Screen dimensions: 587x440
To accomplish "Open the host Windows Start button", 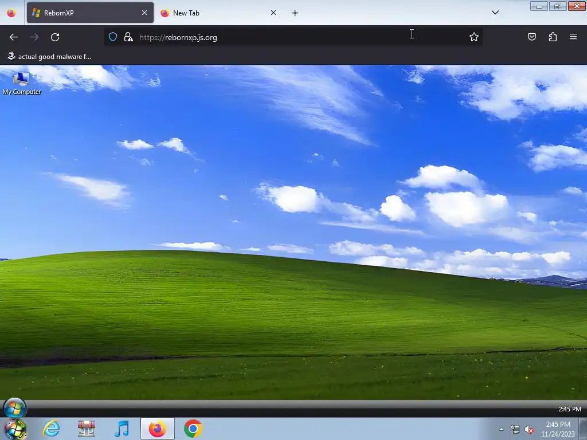I will click(x=15, y=429).
